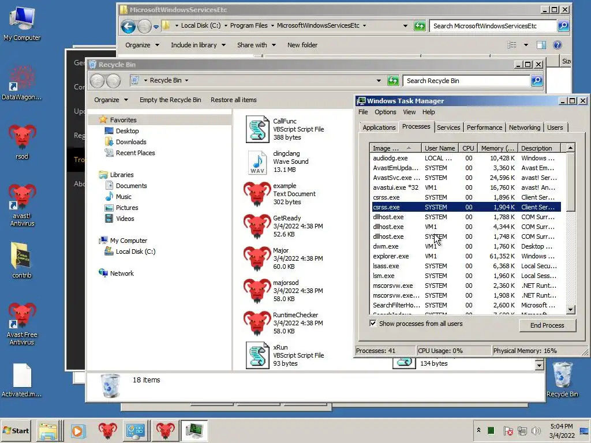The image size is (591, 443).
Task: Open the recent pages dropdown arrow
Action: pyautogui.click(x=156, y=27)
